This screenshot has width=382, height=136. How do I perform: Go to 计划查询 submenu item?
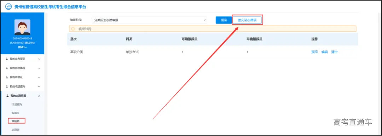click(17, 104)
